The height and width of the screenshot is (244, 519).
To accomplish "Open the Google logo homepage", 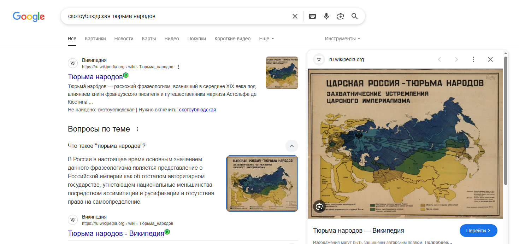I will coord(29,16).
